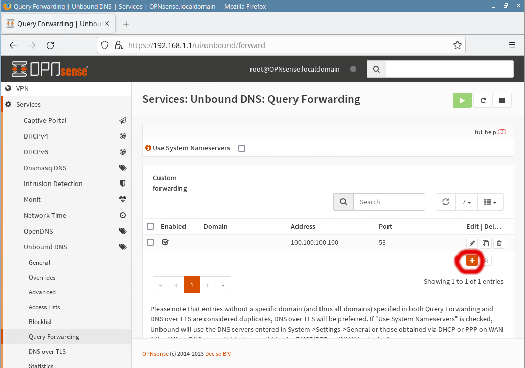Image resolution: width=525 pixels, height=368 pixels.
Task: Start Unbound service with green play button
Action: [x=462, y=101]
